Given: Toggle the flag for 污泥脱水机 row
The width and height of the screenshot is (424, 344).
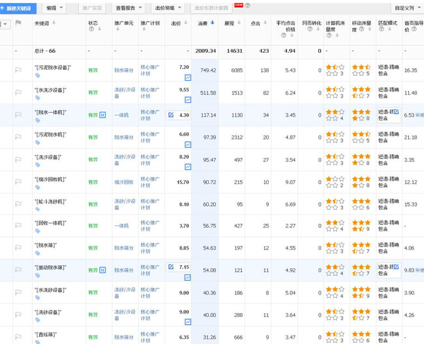Looking at the screenshot, I should click(x=18, y=137).
